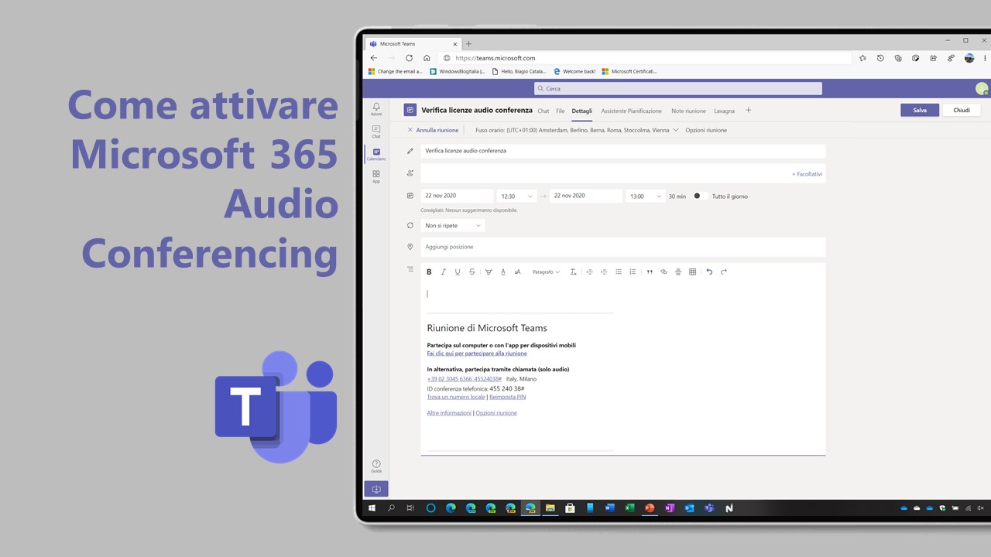The image size is (991, 557).
Task: Apply strikethrough formatting in the editor
Action: pos(471,272)
